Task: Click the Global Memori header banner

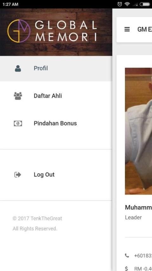Action: 56,32
